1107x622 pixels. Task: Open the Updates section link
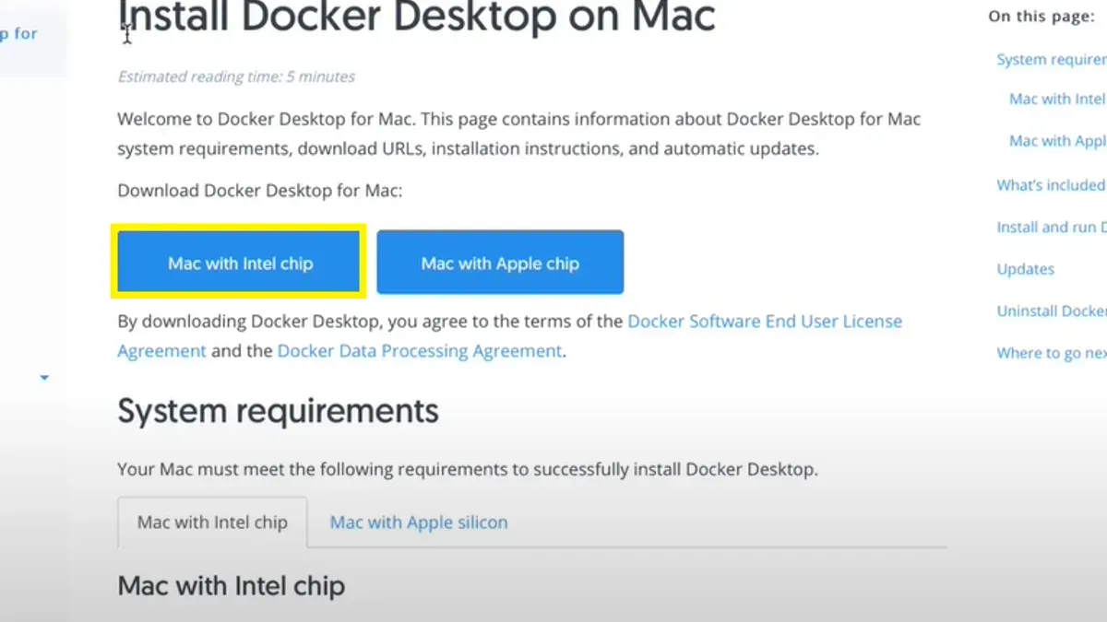1025,269
